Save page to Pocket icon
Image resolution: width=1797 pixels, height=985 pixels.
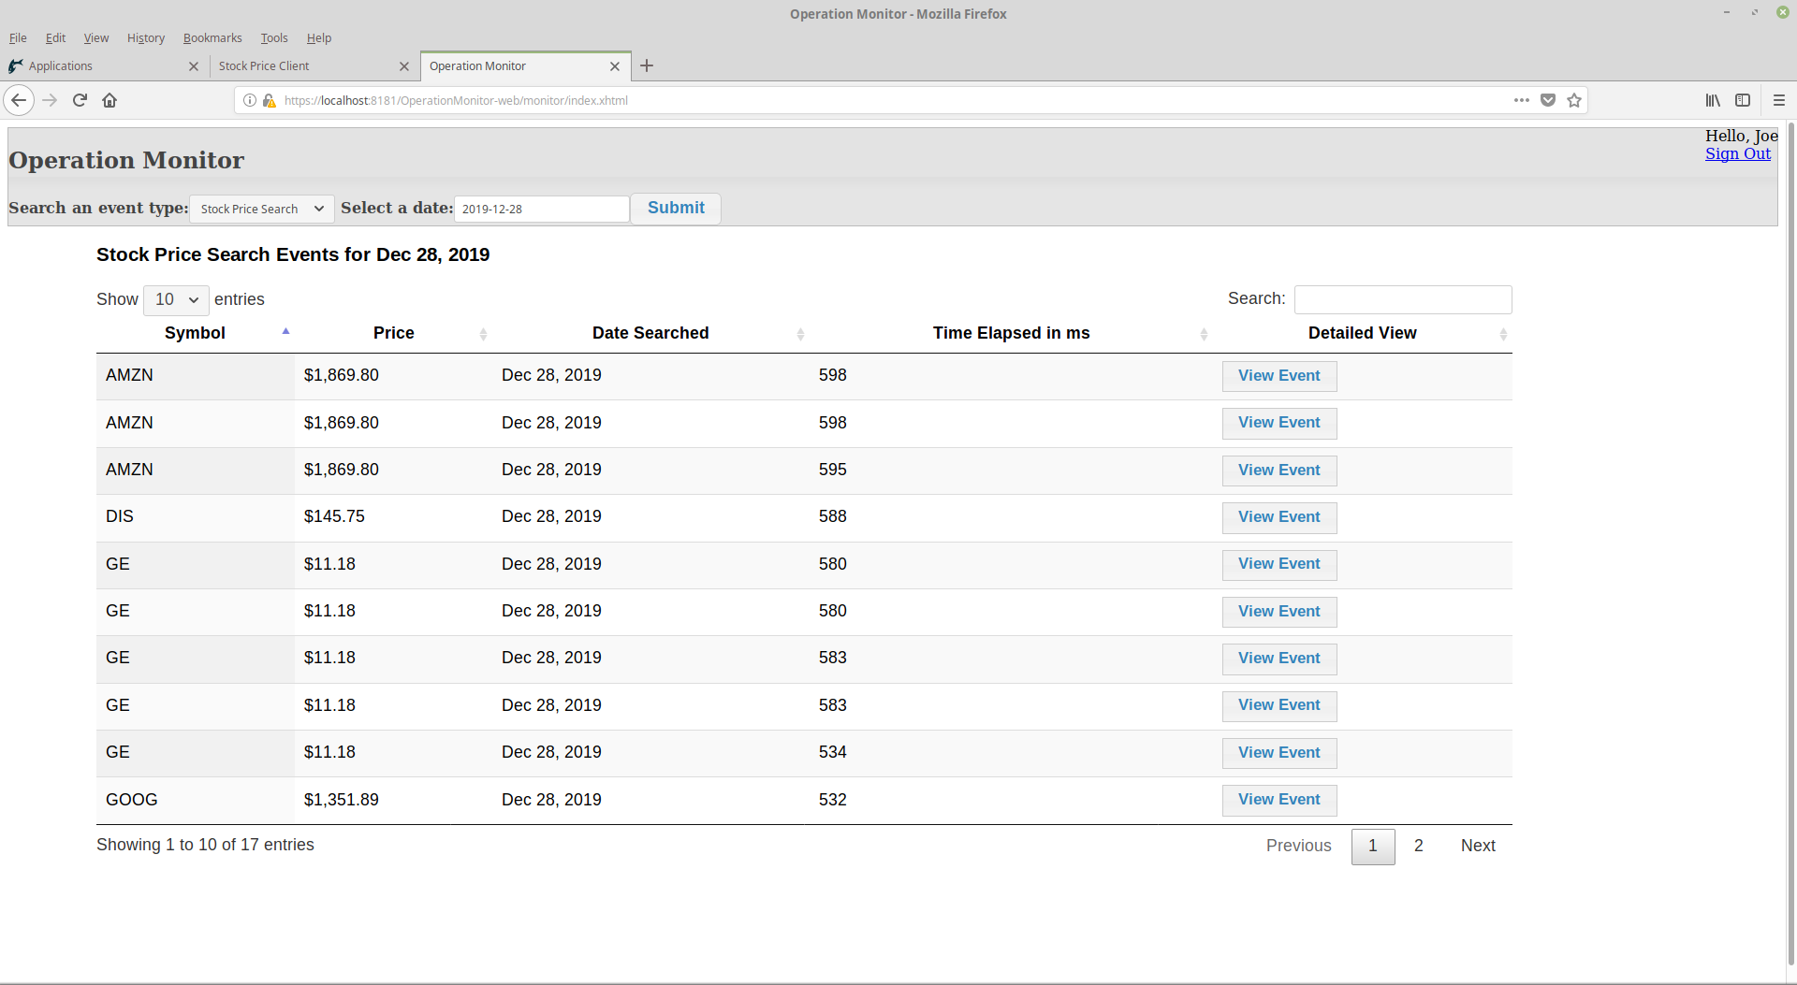pyautogui.click(x=1548, y=100)
